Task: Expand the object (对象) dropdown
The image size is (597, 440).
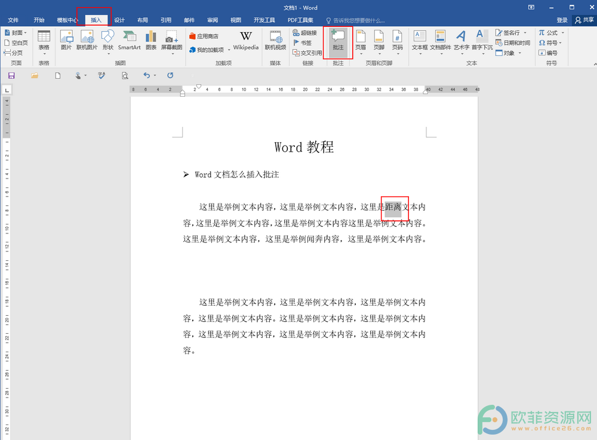Action: tap(520, 53)
